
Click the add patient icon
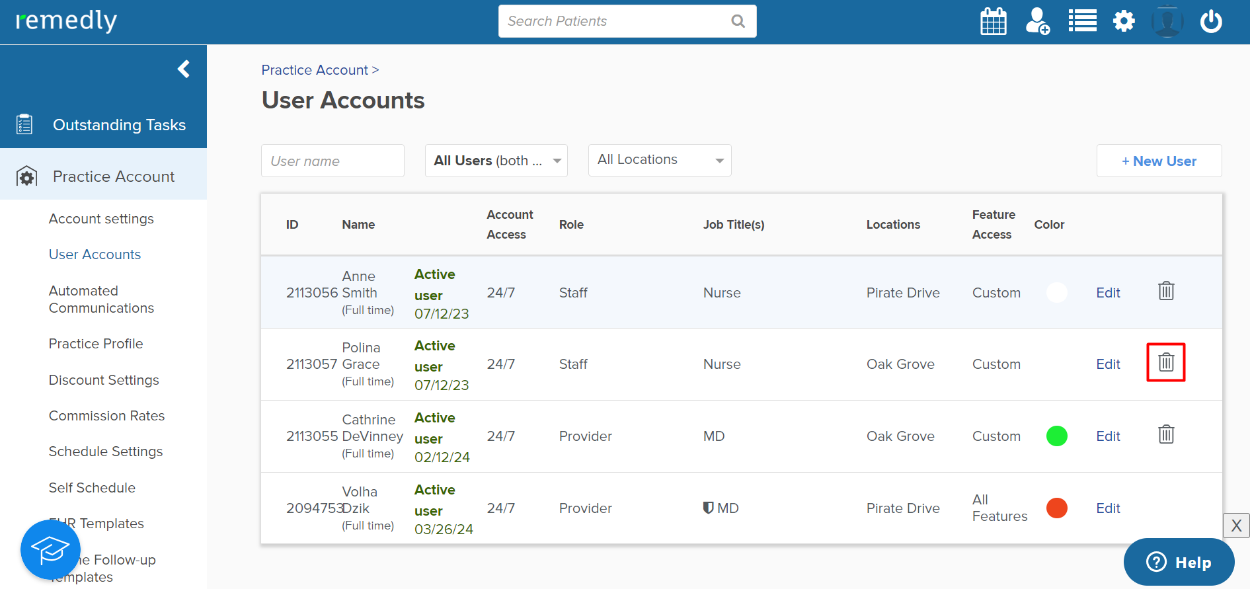[1038, 21]
